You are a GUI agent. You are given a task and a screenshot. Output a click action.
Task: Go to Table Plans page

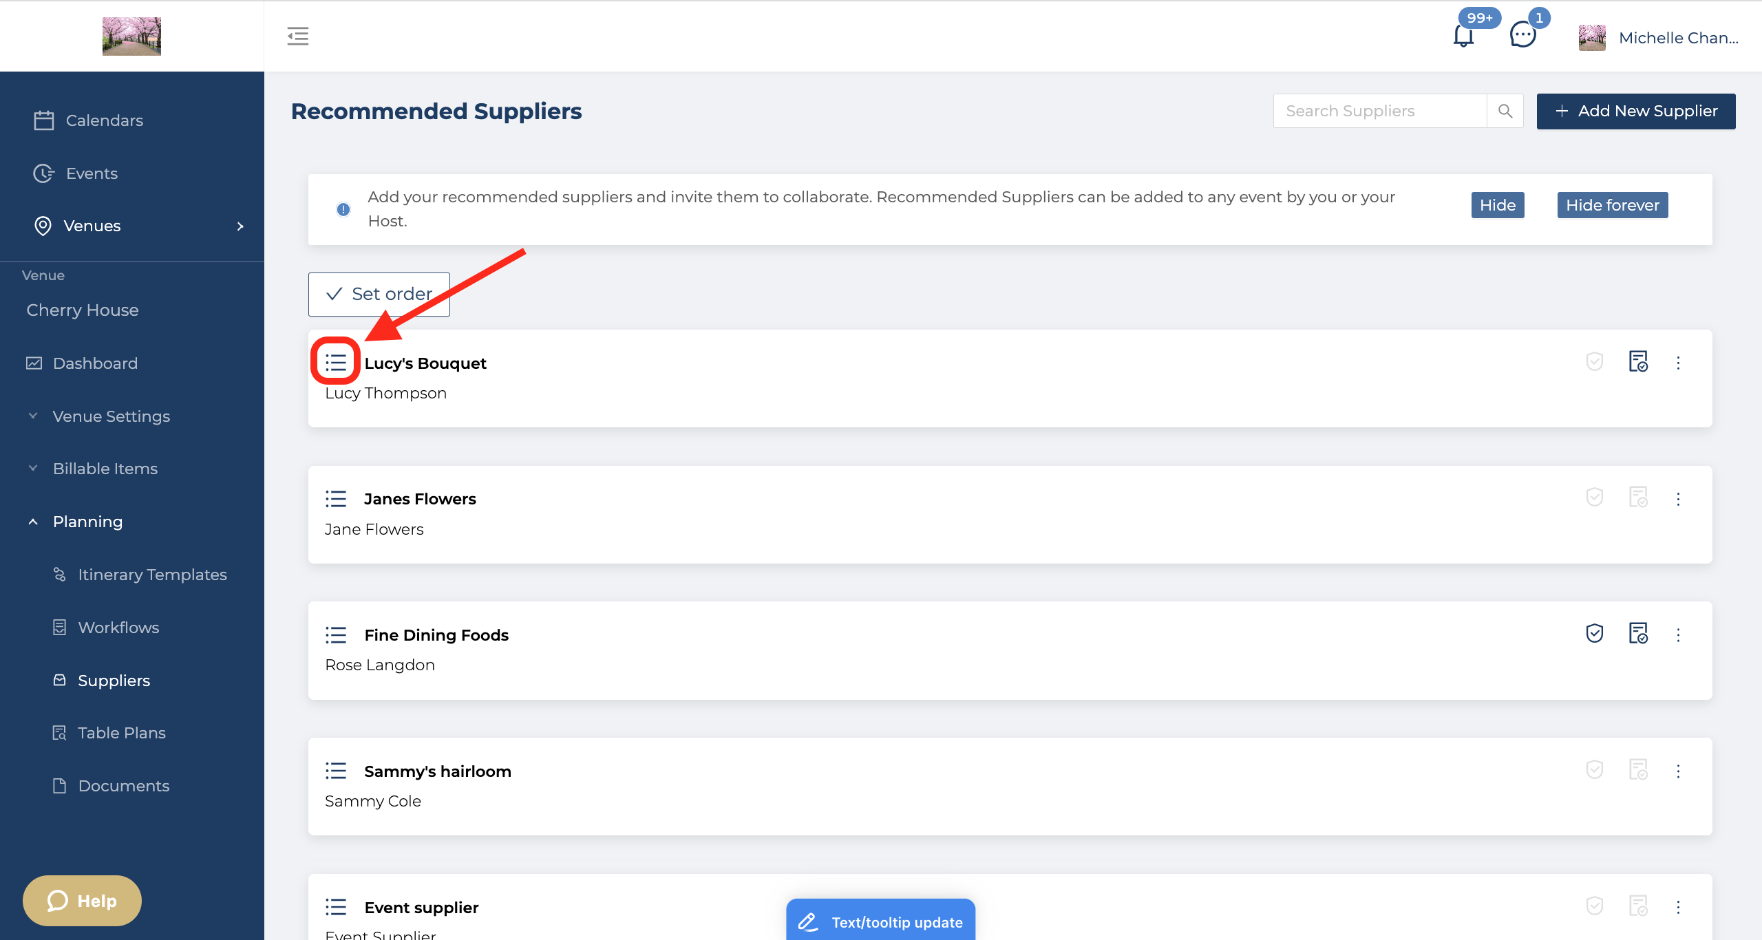tap(122, 733)
